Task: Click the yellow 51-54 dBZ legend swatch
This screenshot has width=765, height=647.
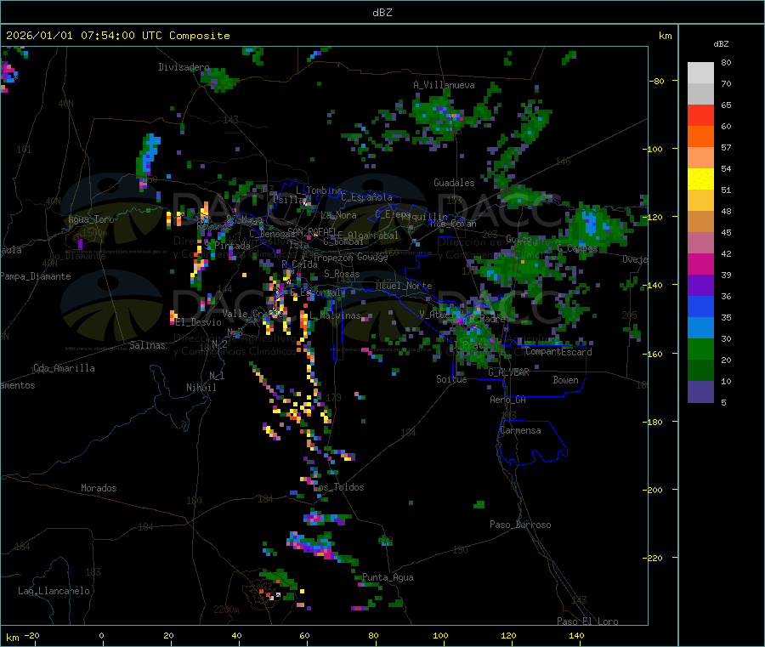Action: click(x=700, y=179)
